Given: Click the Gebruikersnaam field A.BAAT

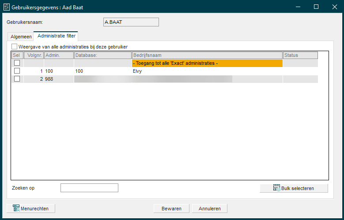Looking at the screenshot, I should [130, 22].
